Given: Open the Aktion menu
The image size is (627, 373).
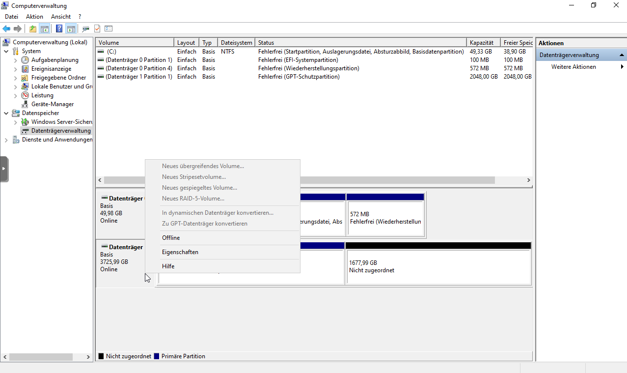Looking at the screenshot, I should tap(35, 17).
